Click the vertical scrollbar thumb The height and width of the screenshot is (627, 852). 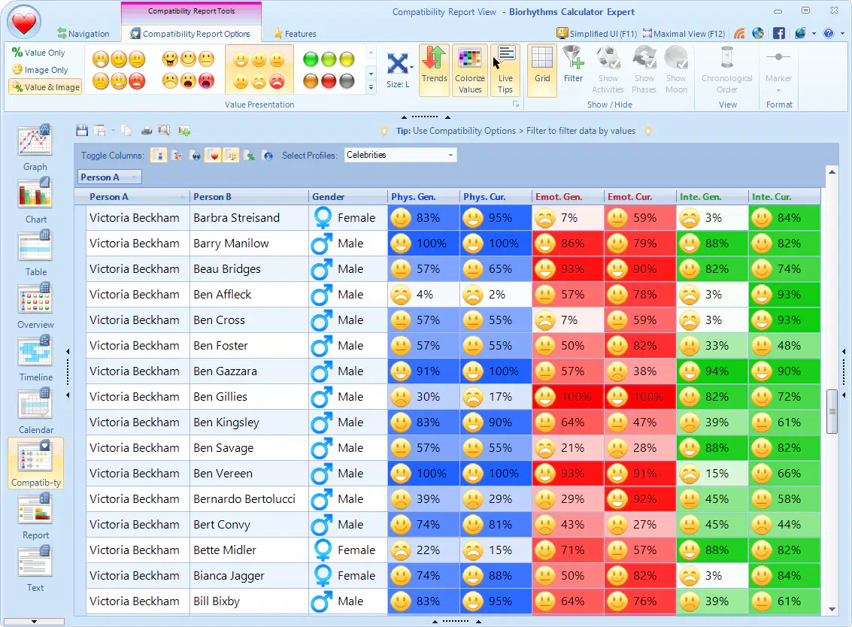click(x=832, y=412)
